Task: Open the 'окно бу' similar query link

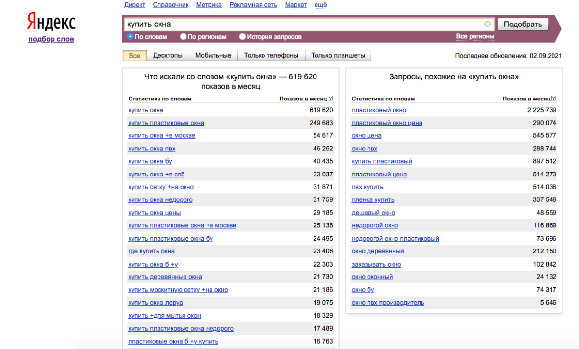Action: pyautogui.click(x=363, y=290)
